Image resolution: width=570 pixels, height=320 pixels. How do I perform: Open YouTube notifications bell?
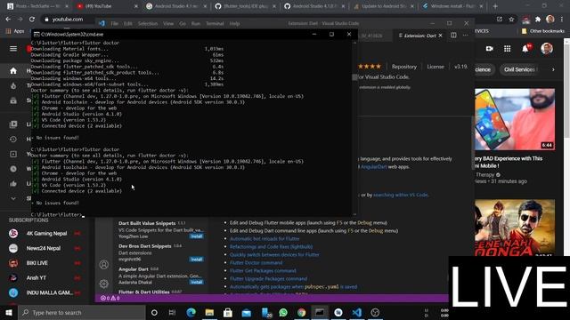pos(525,49)
